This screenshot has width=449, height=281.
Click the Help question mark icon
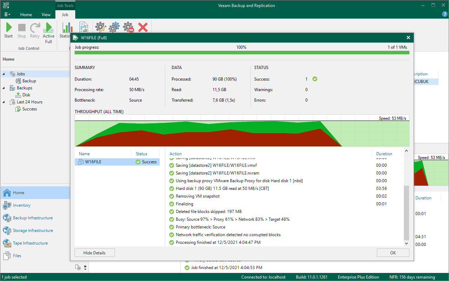click(444, 14)
